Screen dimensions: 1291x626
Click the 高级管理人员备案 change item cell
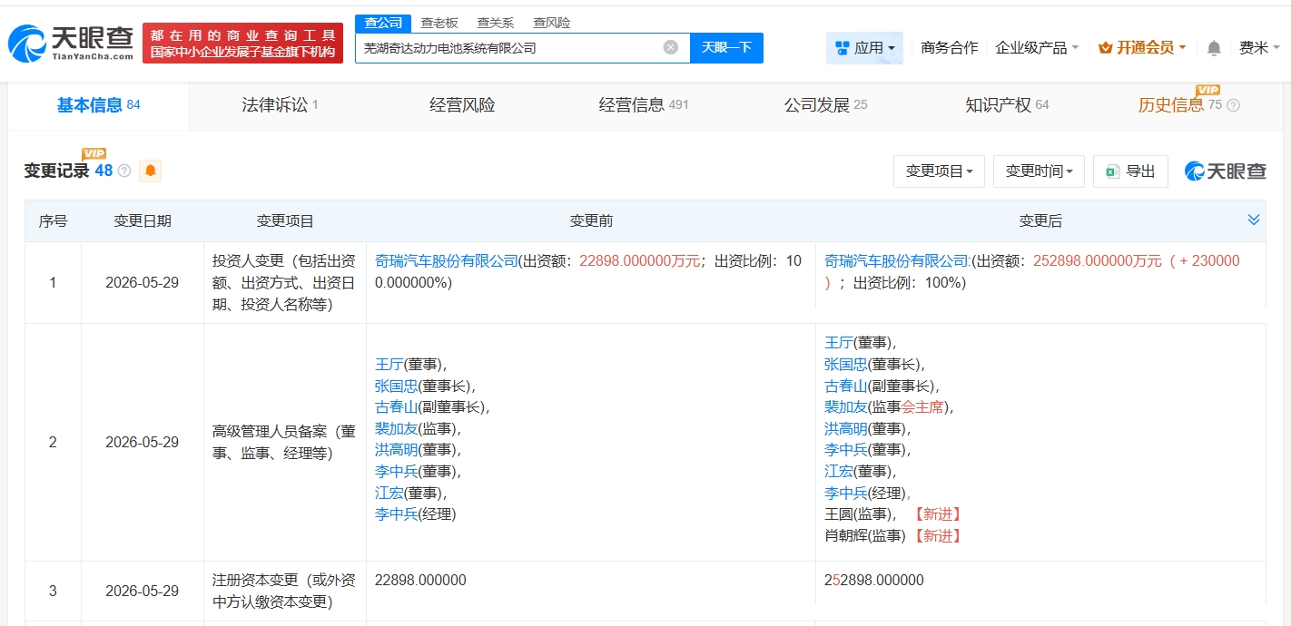pos(284,442)
